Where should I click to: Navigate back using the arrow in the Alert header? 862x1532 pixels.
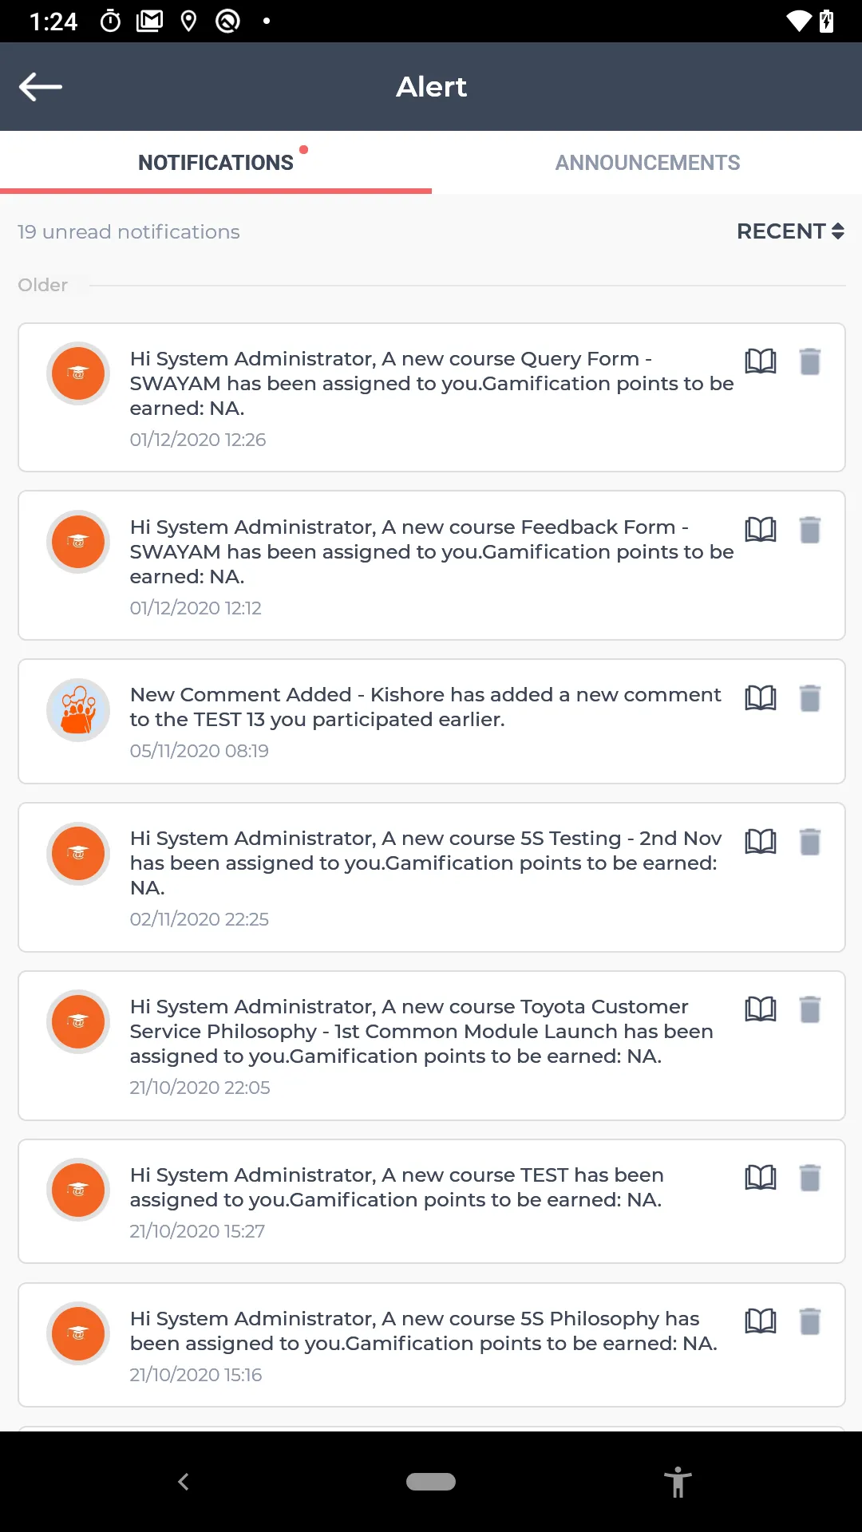[41, 86]
